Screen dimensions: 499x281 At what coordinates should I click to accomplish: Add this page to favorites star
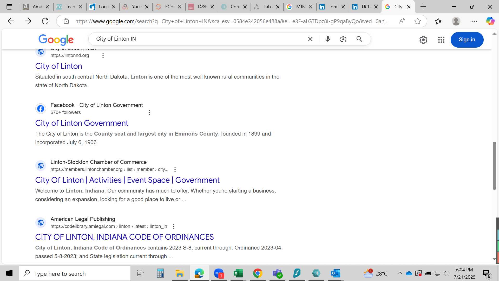[418, 21]
